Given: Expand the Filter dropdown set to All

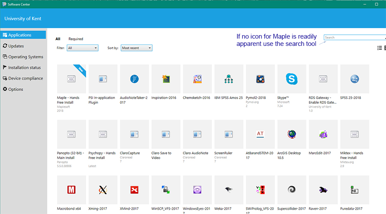Looking at the screenshot, I should click(82, 48).
